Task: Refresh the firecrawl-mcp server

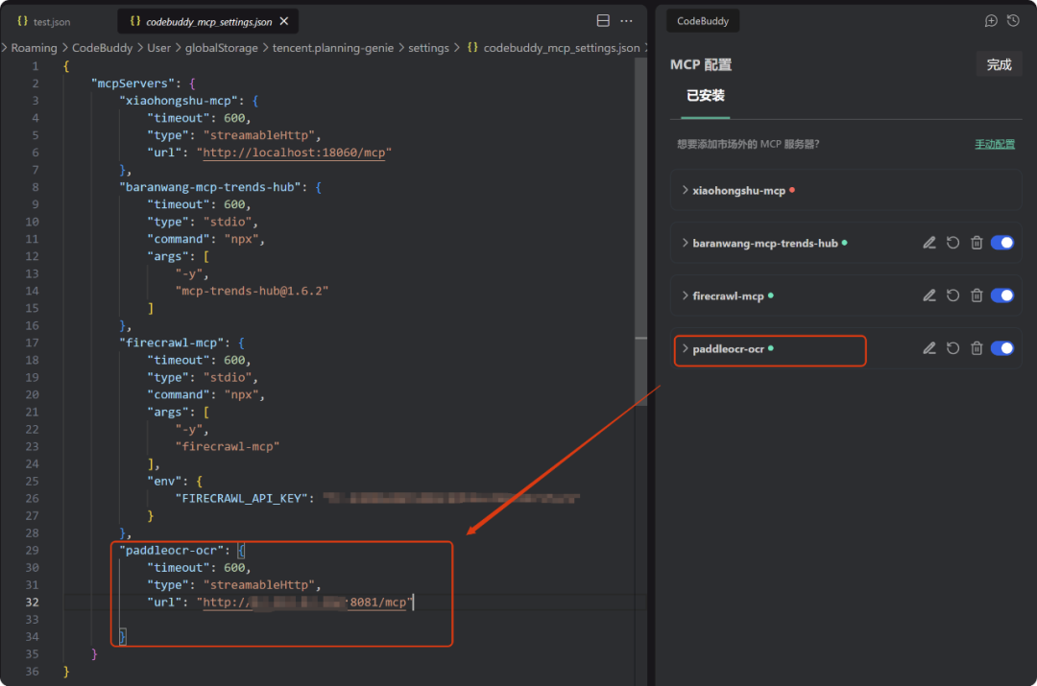Action: 953,296
